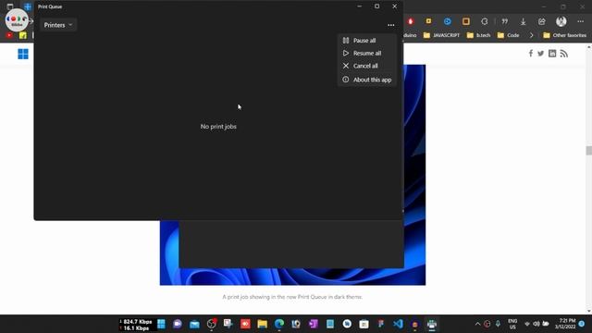Open Figma from the taskbar
The height and width of the screenshot is (333, 592).
tap(381, 324)
